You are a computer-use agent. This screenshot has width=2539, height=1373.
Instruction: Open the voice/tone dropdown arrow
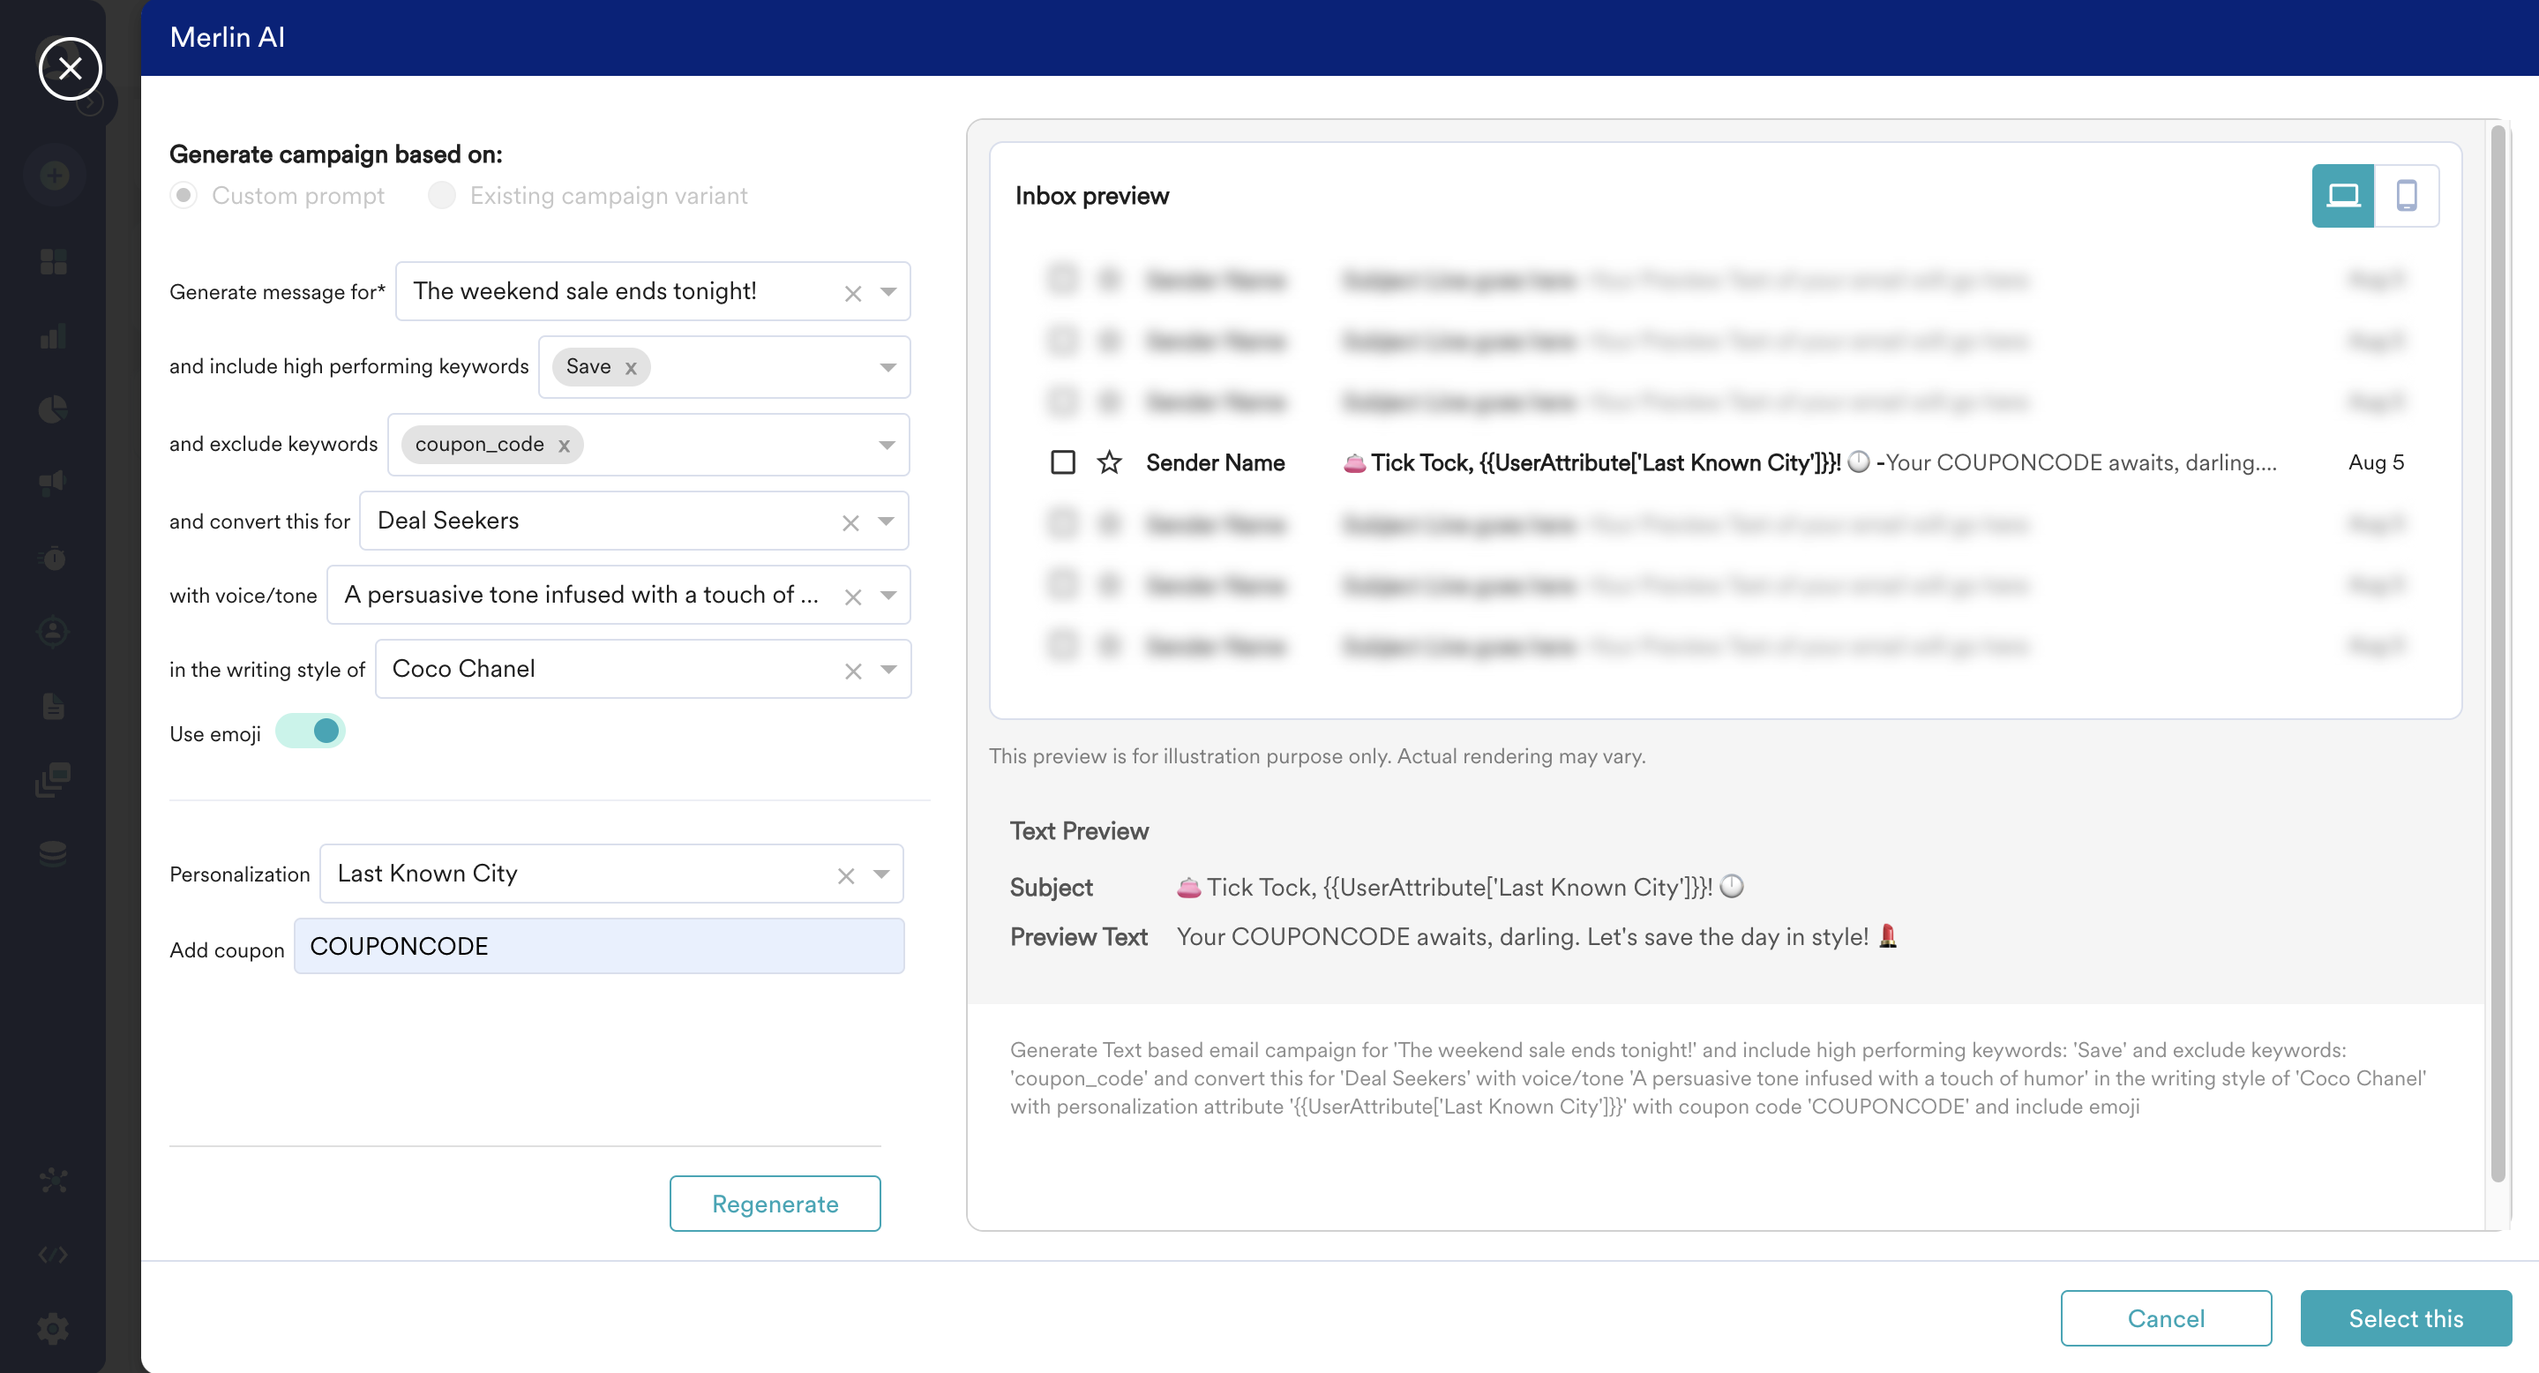point(888,596)
